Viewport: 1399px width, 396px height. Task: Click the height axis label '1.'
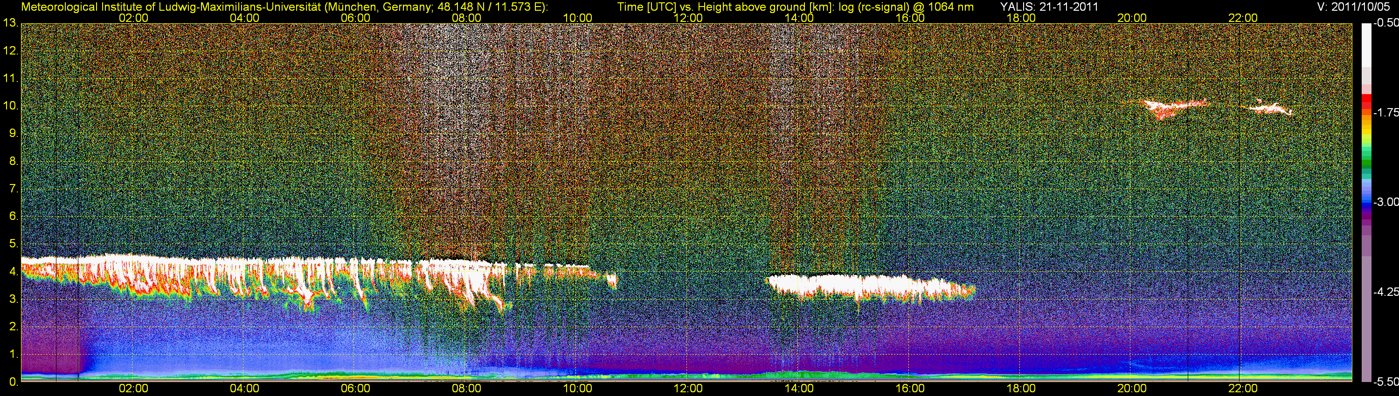tap(14, 354)
